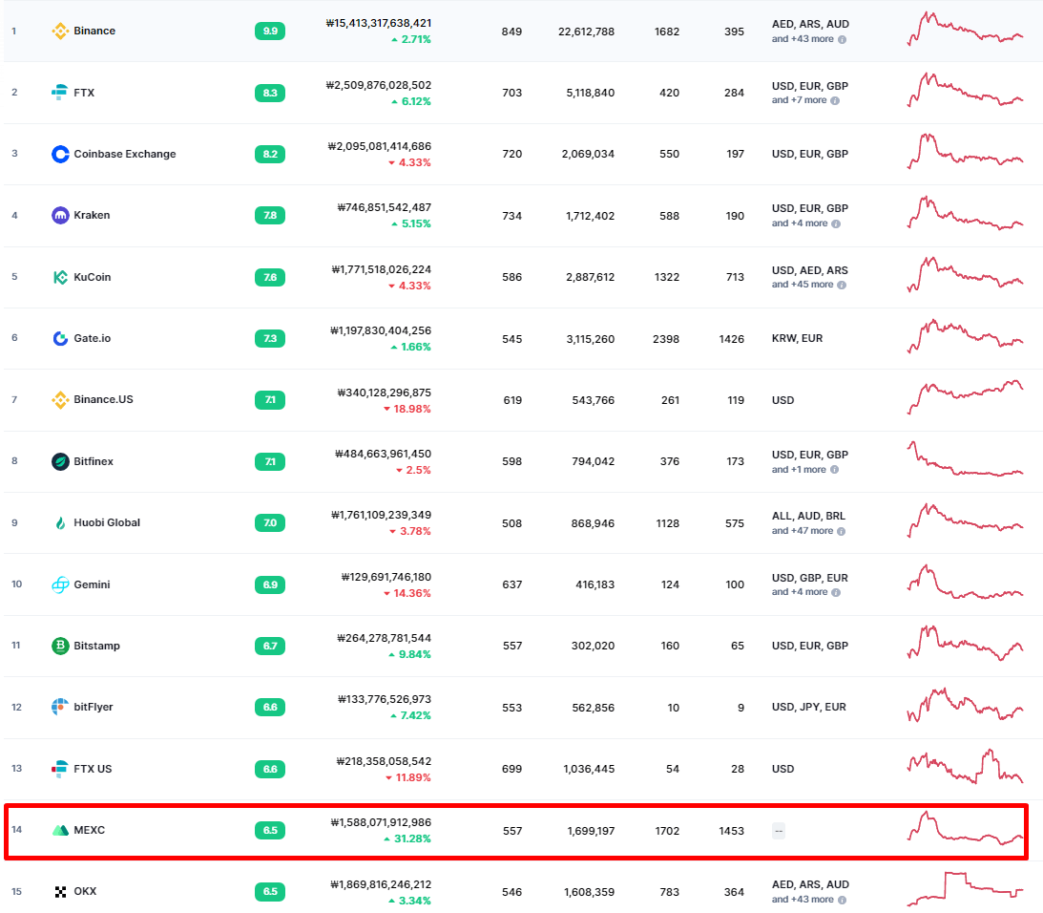Click KuCoin weekly visits 2,887,612
The width and height of the screenshot is (1043, 913).
tap(590, 277)
